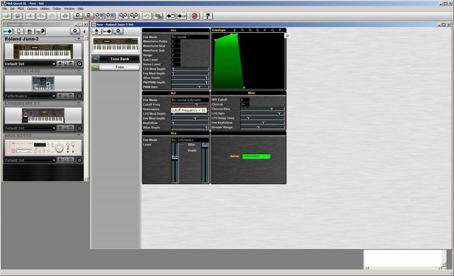Open Settings in the Studio panel toolbar
This screenshot has height=276, width=454.
pos(75,32)
